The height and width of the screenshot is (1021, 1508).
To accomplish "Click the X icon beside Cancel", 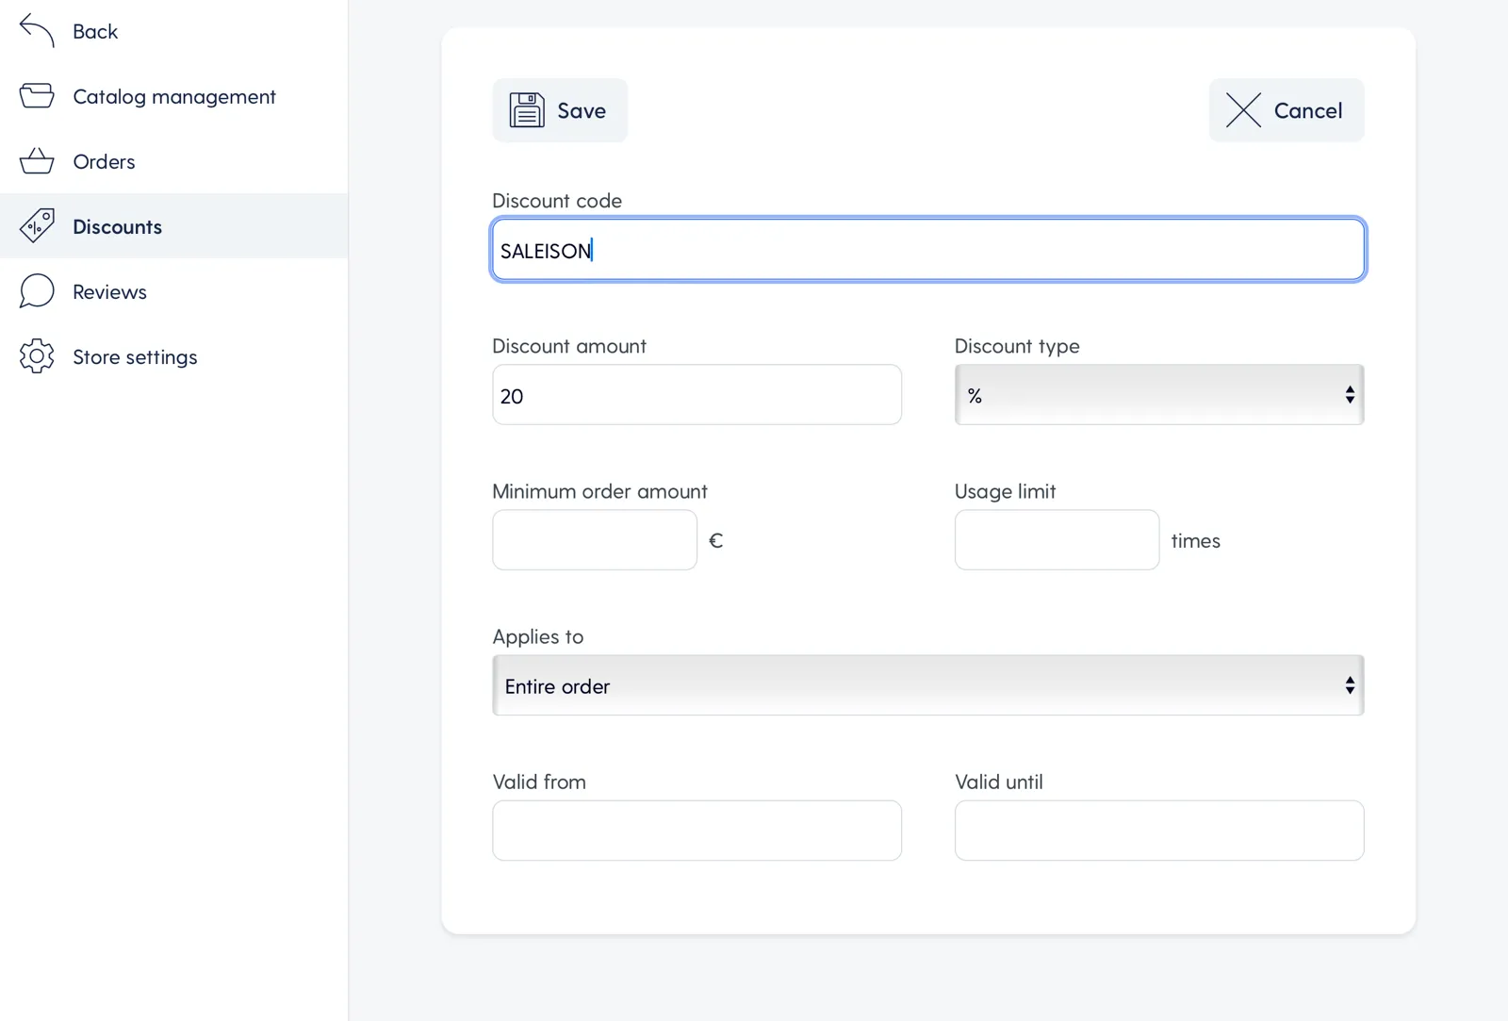I will (1243, 110).
